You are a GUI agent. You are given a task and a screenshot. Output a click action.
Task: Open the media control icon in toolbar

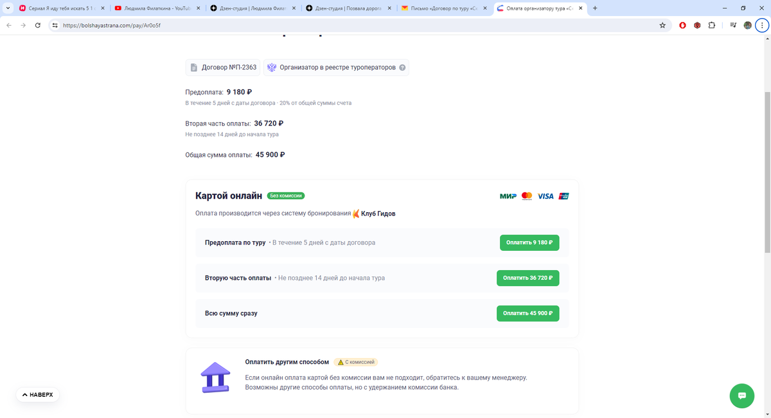pyautogui.click(x=733, y=25)
